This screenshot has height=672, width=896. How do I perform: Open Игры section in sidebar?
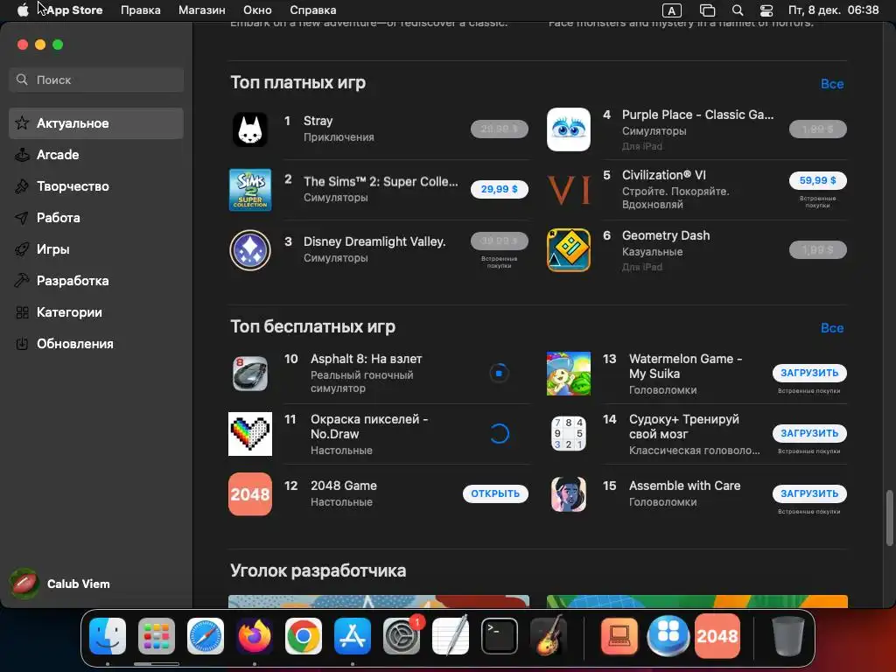tap(96, 249)
